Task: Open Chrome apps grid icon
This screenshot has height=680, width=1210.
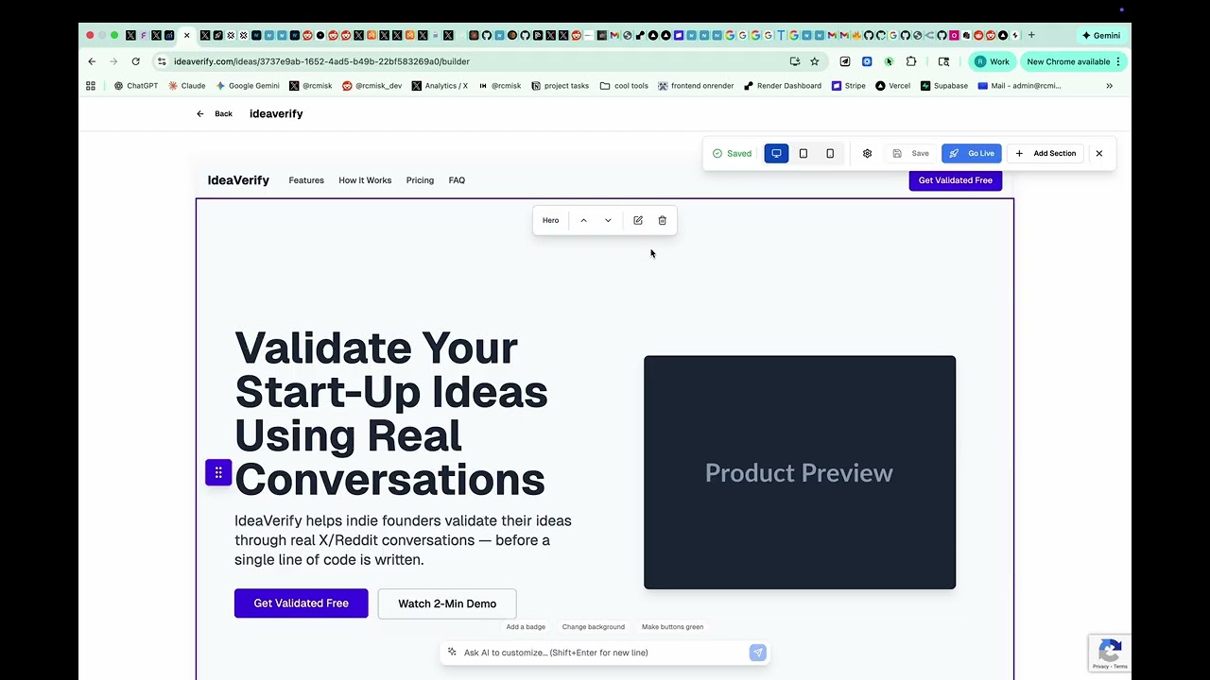Action: [x=91, y=86]
